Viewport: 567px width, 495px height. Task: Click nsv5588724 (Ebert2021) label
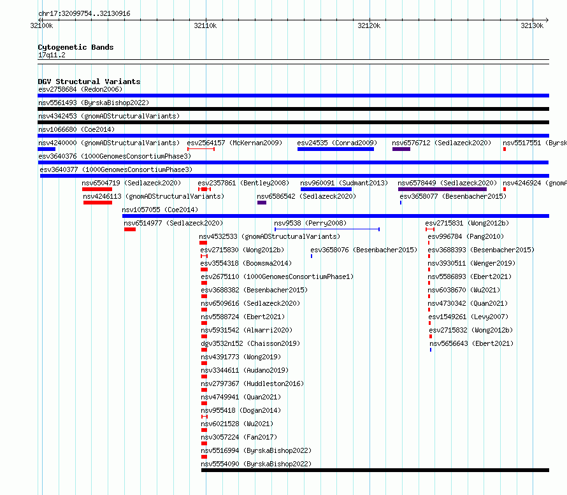[x=243, y=317]
